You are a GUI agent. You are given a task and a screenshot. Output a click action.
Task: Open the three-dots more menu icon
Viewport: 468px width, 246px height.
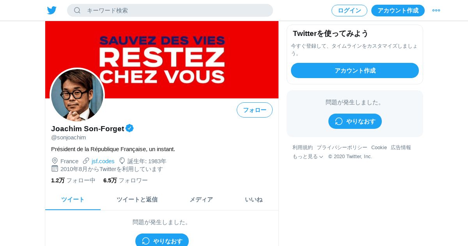coord(436,11)
